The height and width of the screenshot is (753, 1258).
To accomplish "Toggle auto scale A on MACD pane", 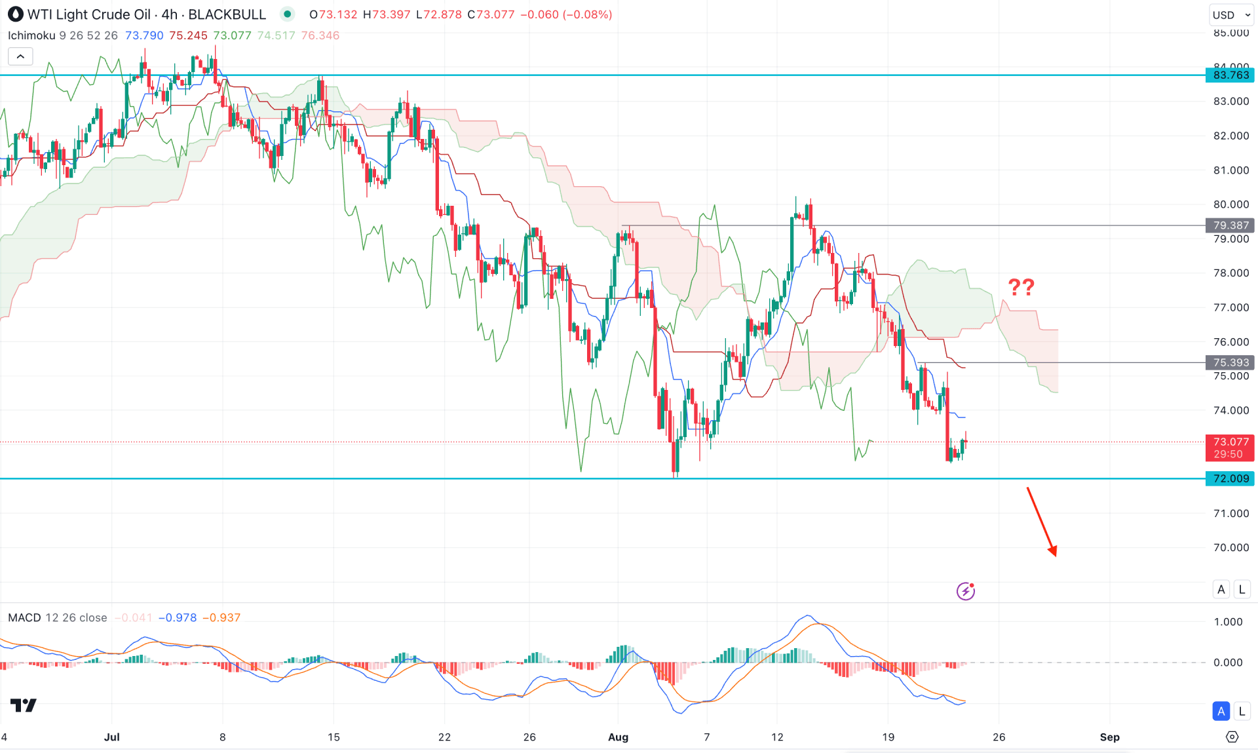I will coord(1221,711).
